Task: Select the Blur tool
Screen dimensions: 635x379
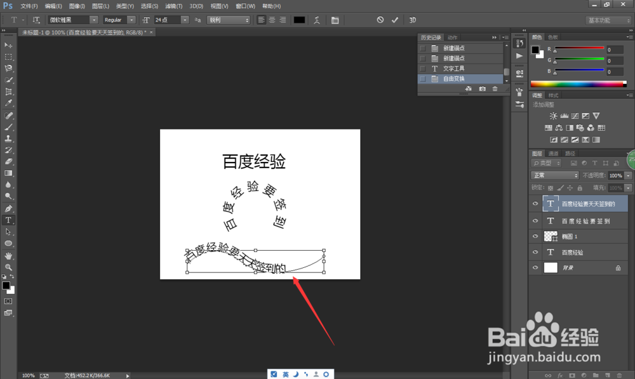Action: point(8,185)
